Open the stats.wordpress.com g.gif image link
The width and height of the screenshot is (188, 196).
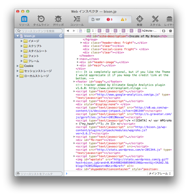(122, 163)
